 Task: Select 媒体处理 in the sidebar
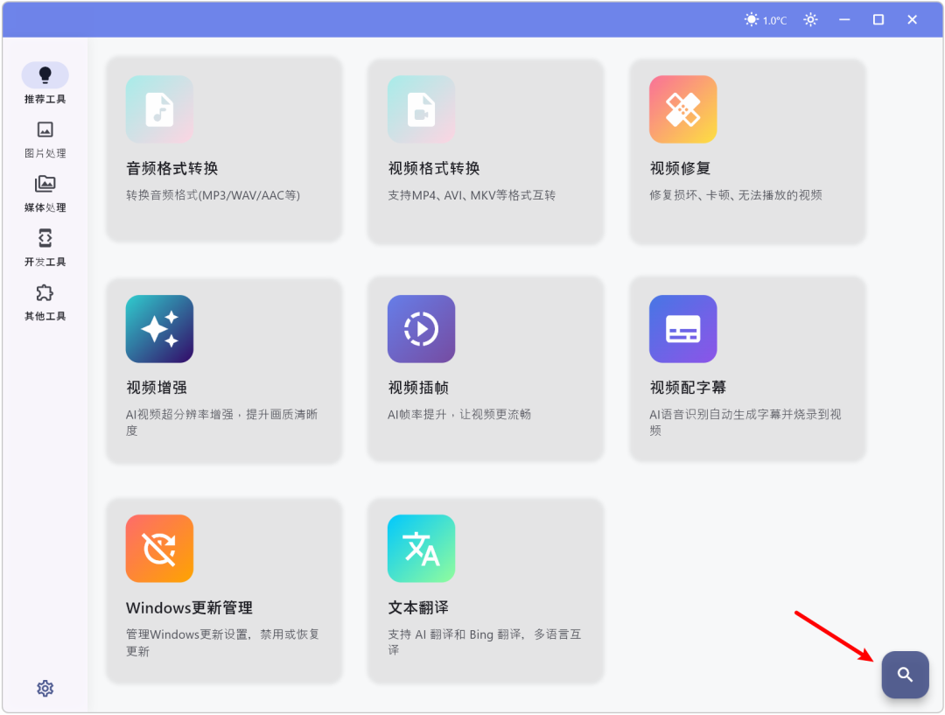(45, 193)
